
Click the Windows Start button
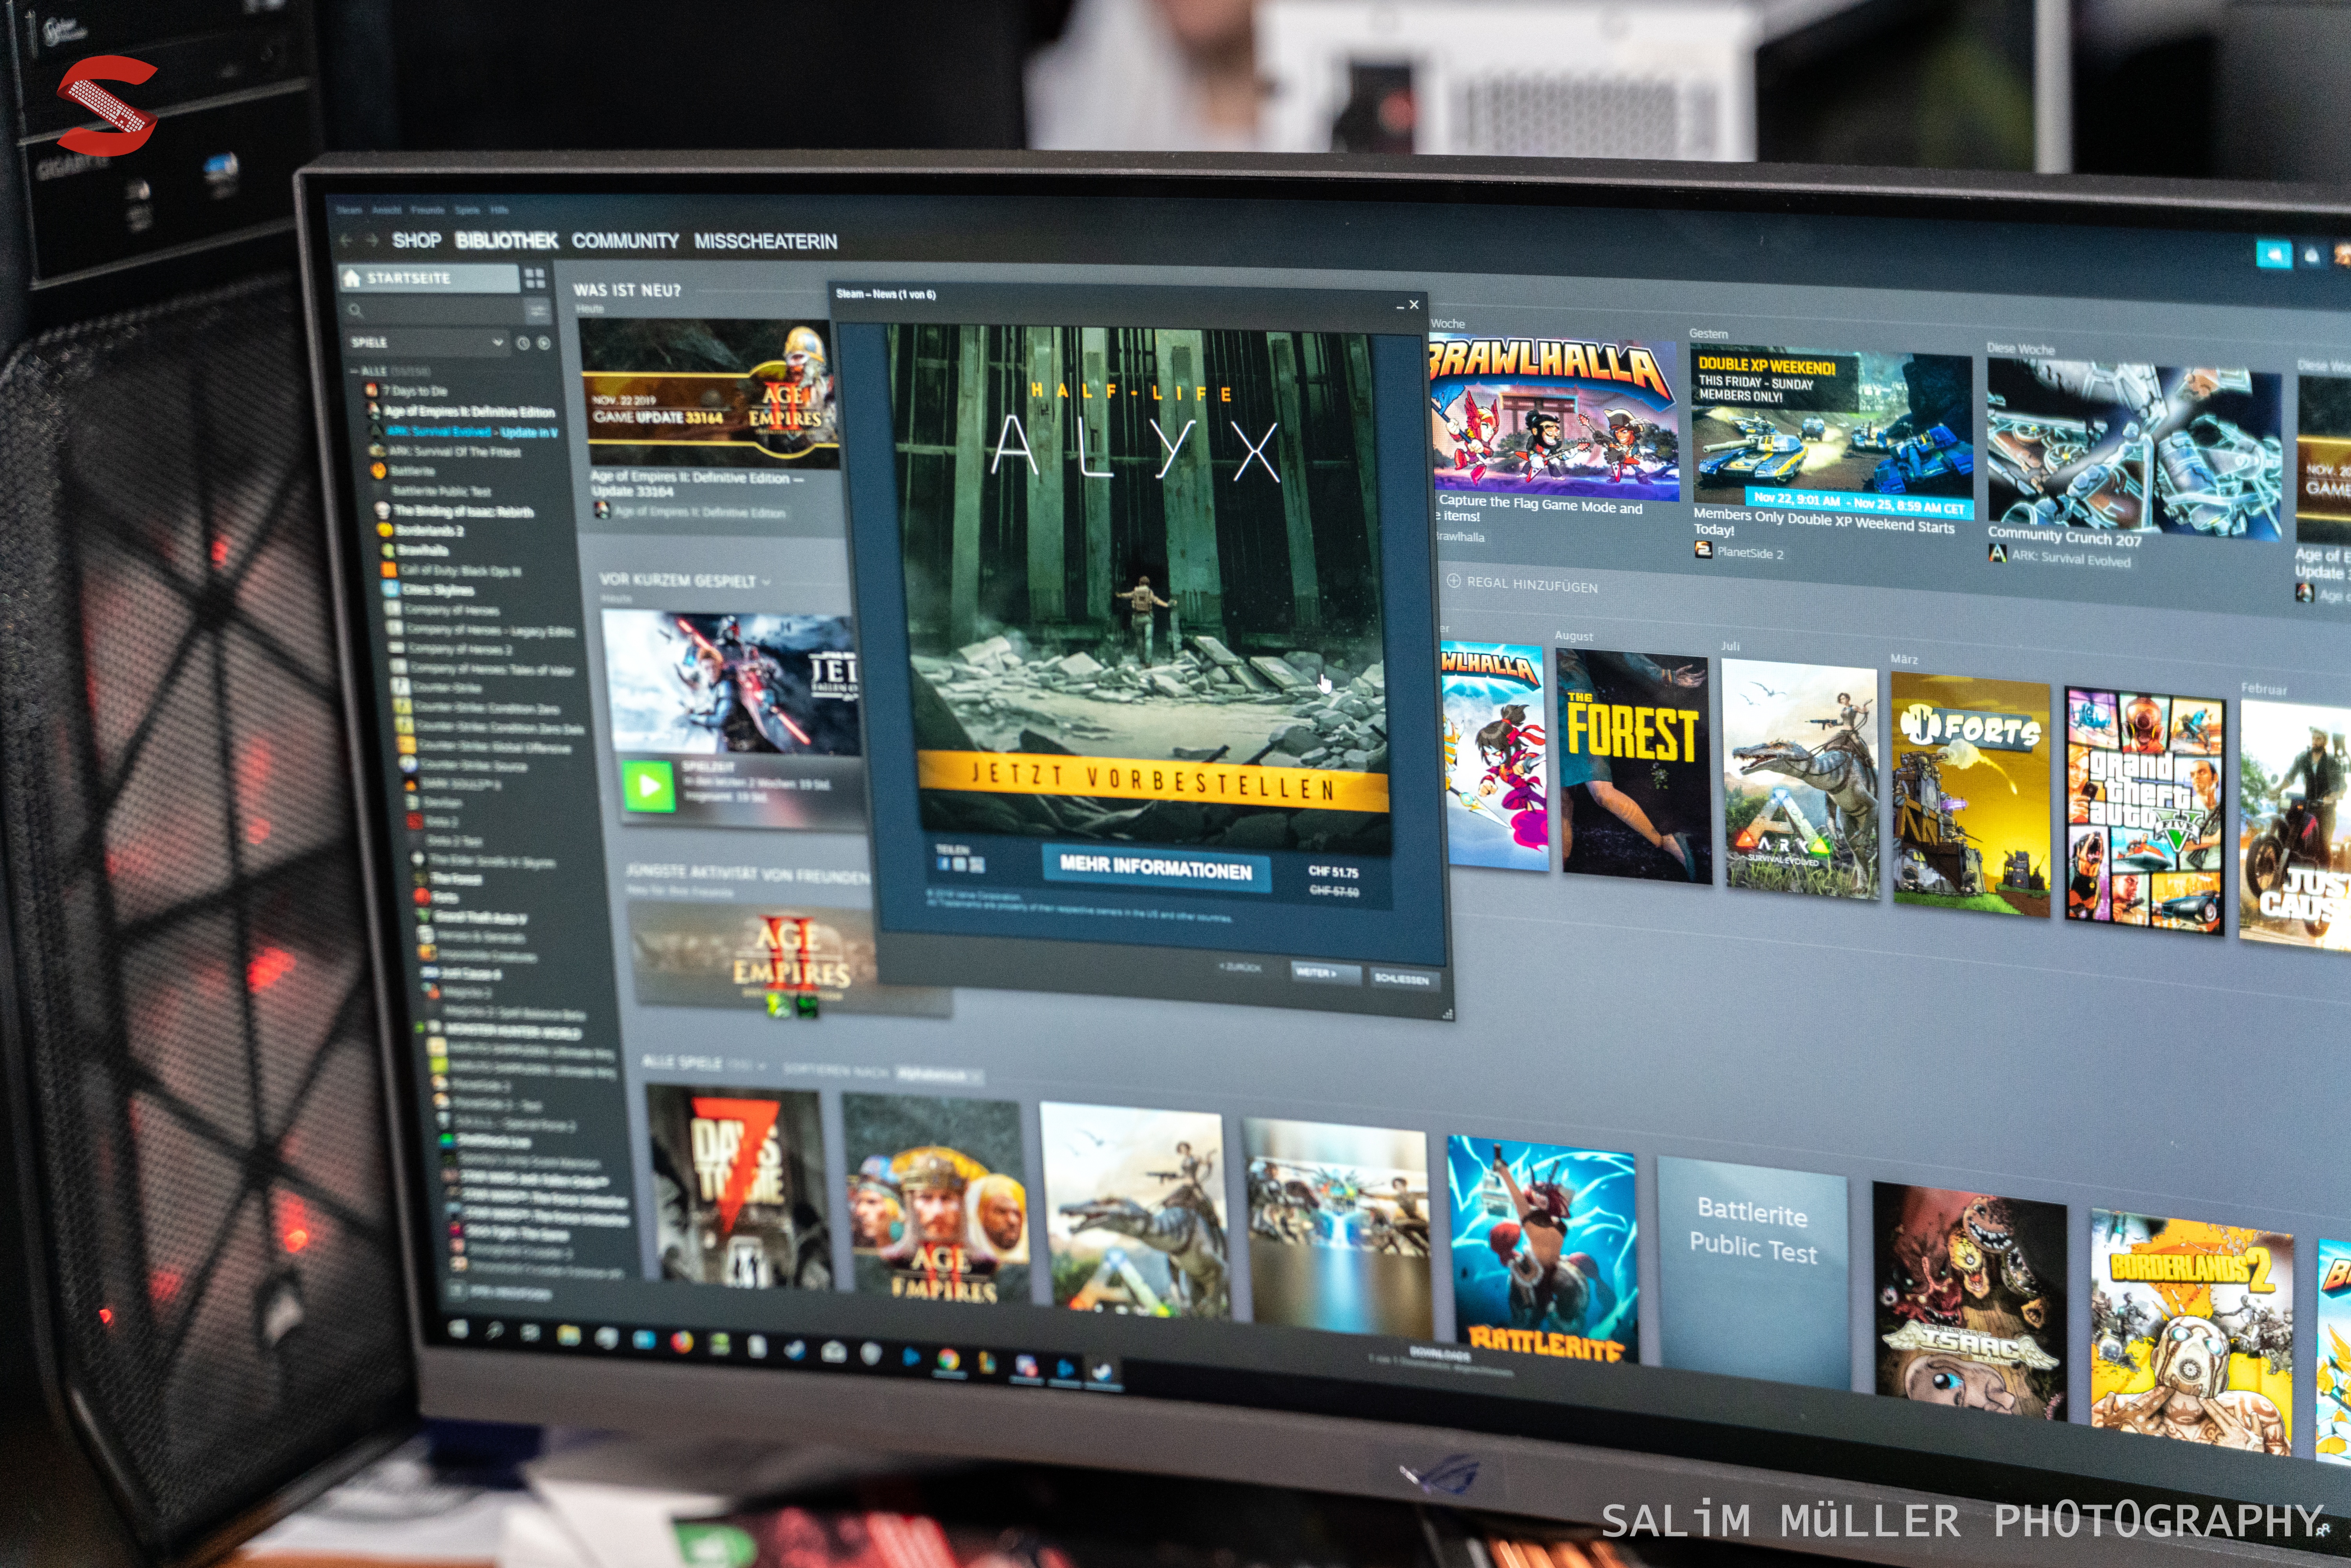coord(459,1329)
